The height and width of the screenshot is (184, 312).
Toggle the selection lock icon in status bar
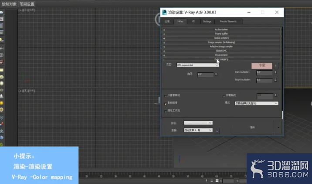pyautogui.click(x=211, y=181)
